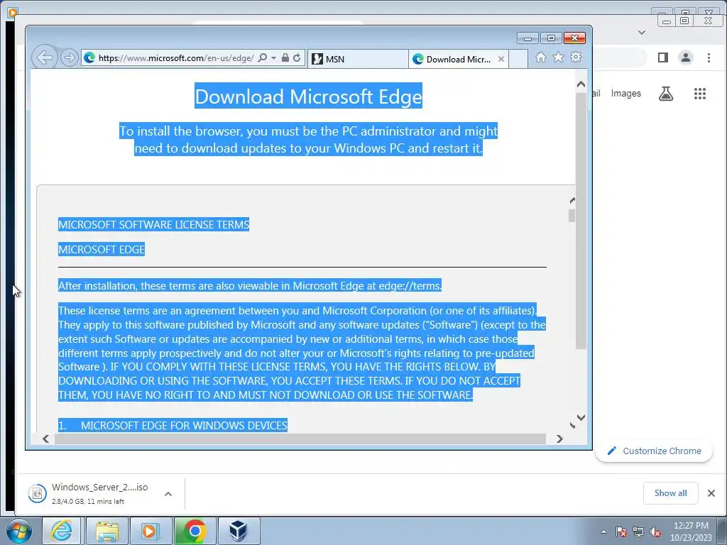Open Internet Explorer favorites star
The image size is (727, 545).
click(x=558, y=57)
